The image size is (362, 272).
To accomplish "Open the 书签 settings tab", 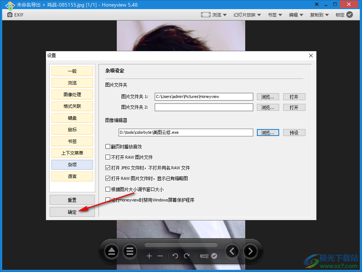I will 72,141.
